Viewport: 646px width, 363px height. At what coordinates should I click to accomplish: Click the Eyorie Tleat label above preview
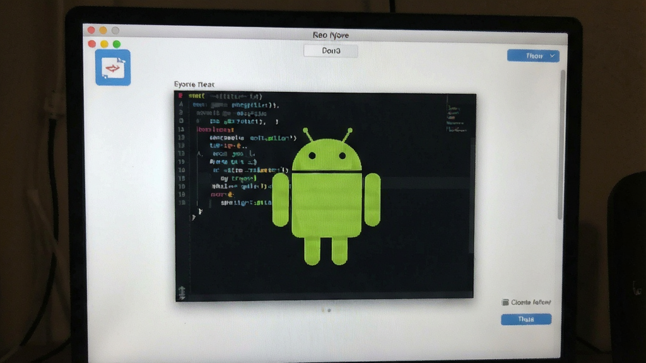pos(194,84)
